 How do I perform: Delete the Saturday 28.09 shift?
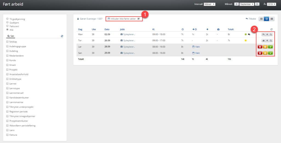pyautogui.click(x=260, y=47)
